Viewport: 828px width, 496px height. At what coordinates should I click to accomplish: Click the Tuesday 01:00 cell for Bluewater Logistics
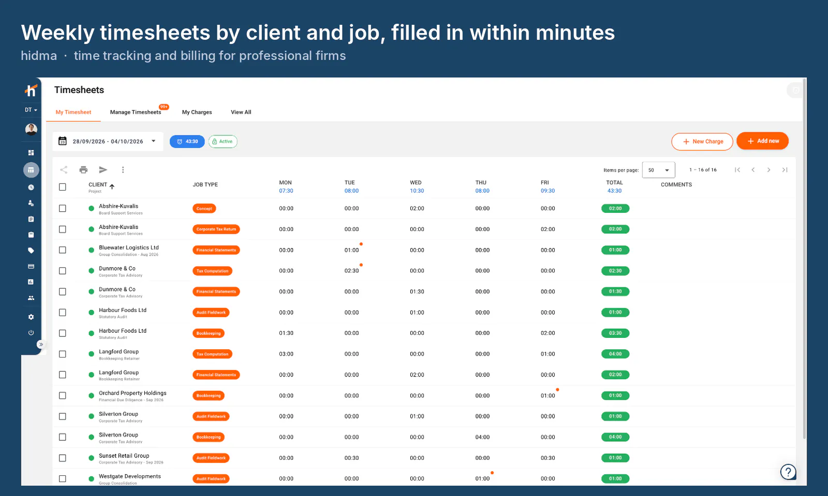pyautogui.click(x=351, y=250)
